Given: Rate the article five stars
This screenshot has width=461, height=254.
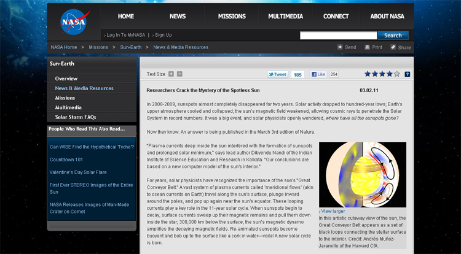Looking at the screenshot, I should tap(396, 74).
